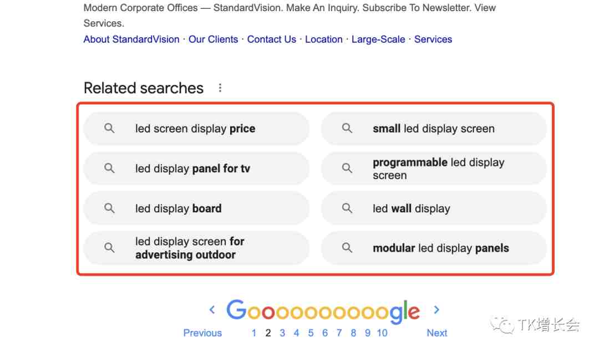Viewport: 599px width, 351px height.
Task: Click magnifier icon beside 'modular led display panels'
Action: point(347,248)
